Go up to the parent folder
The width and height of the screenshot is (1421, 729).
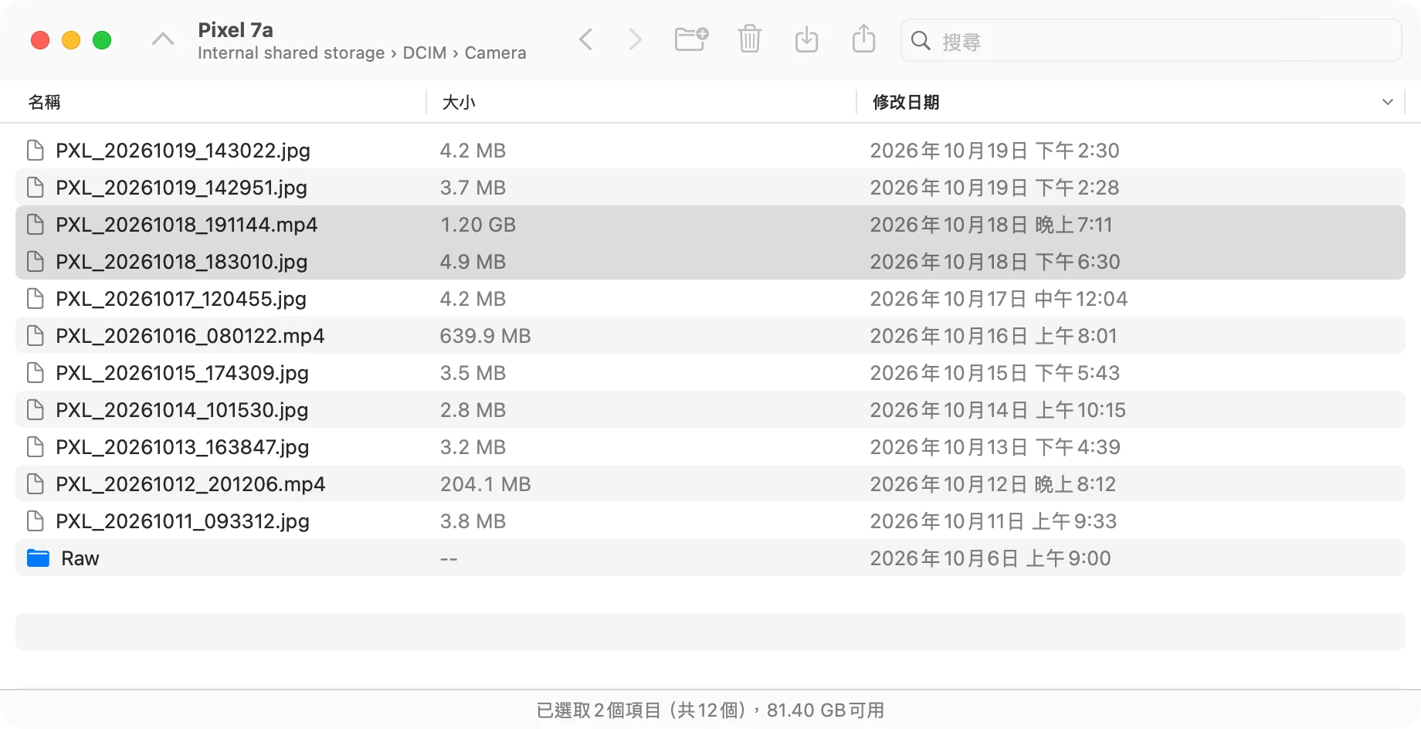163,39
